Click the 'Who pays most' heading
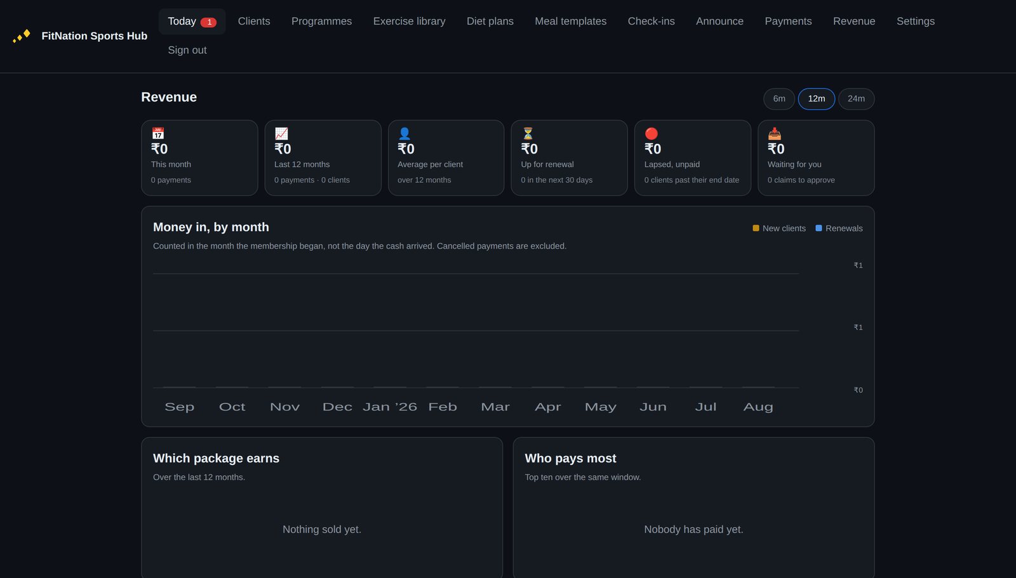 (570, 458)
